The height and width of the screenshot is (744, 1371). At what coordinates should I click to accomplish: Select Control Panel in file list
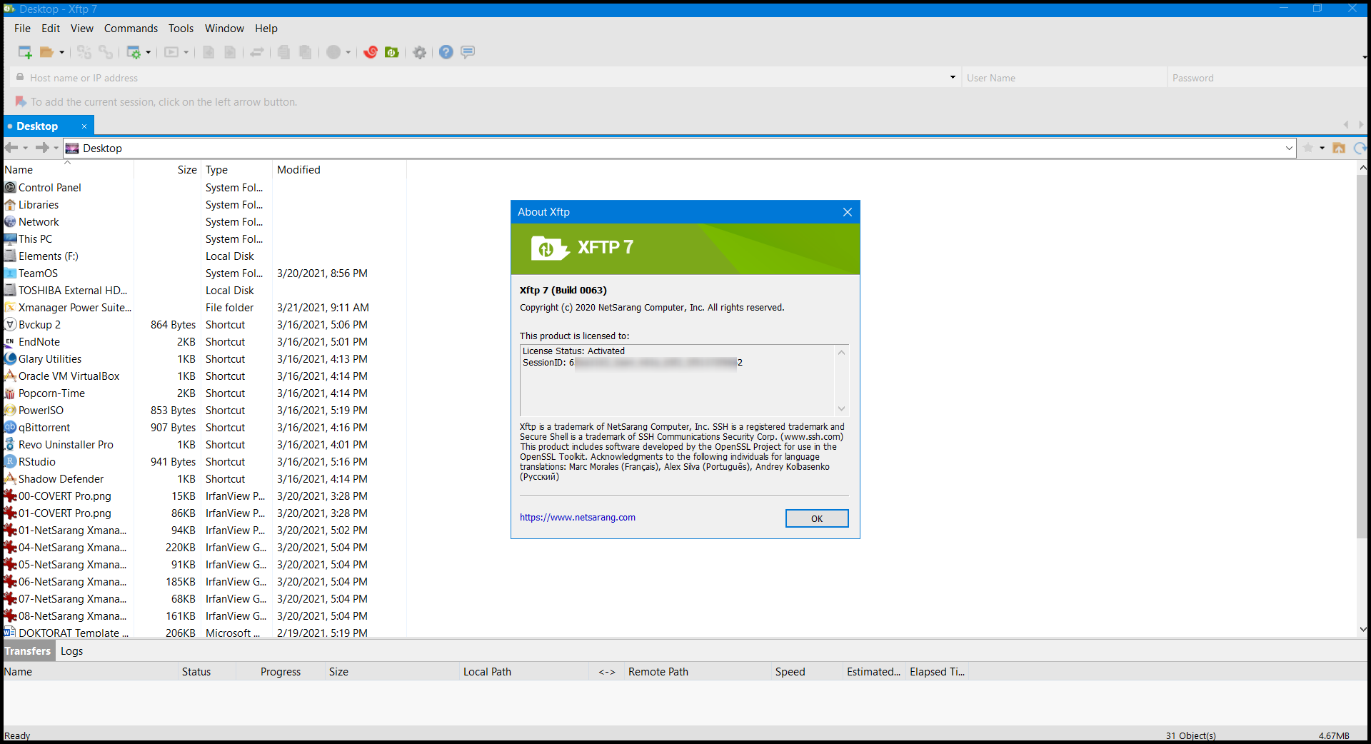49,188
